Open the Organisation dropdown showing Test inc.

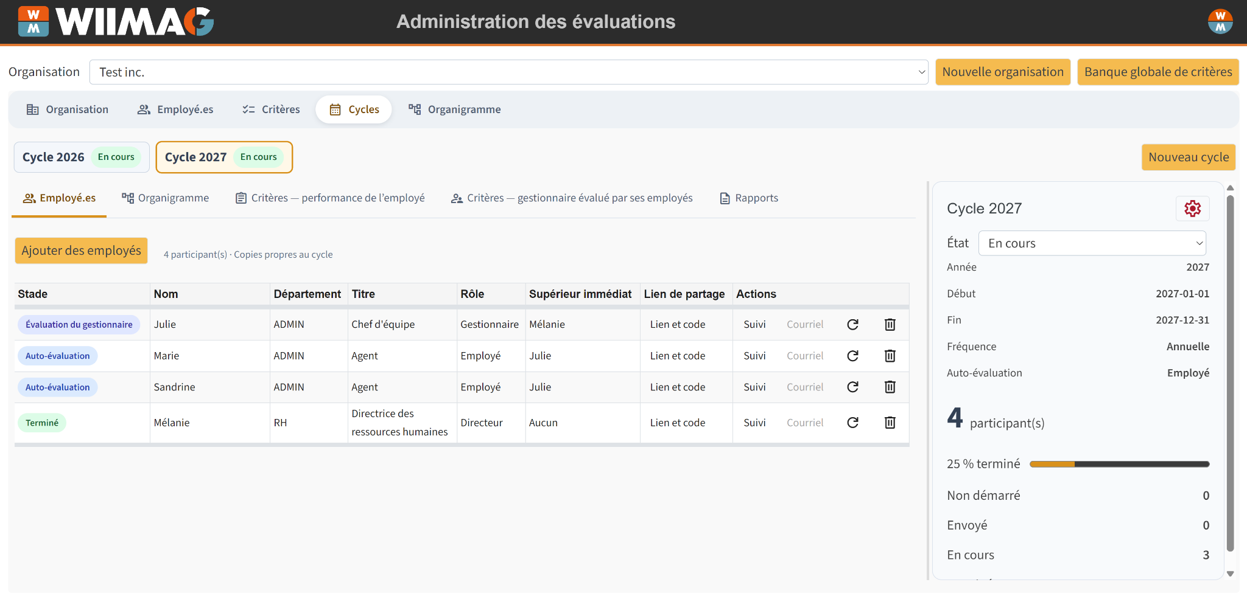508,72
